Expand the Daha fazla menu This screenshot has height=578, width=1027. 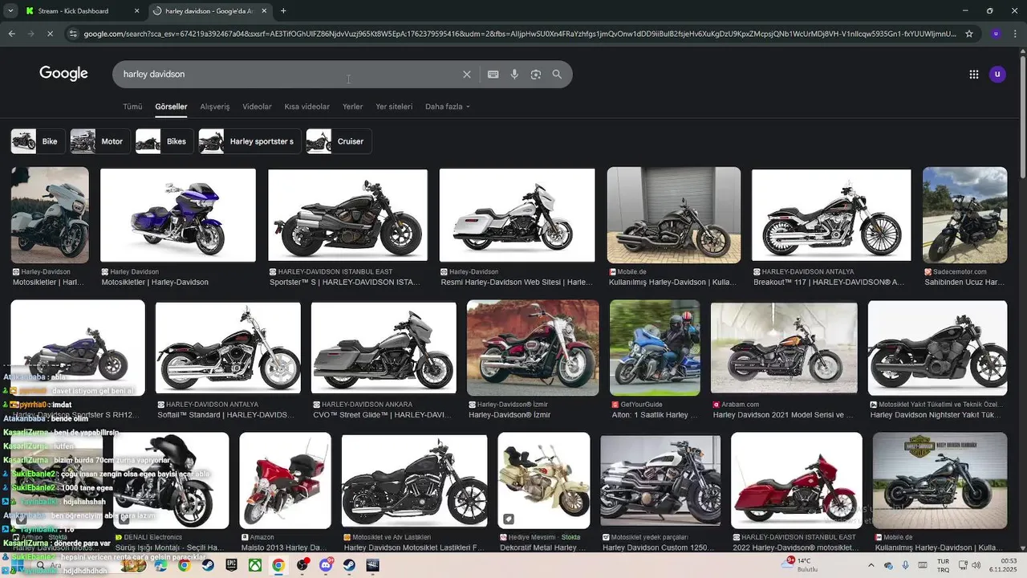pyautogui.click(x=448, y=107)
